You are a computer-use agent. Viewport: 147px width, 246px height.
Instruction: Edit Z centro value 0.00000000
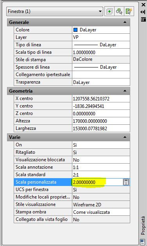[101, 113]
